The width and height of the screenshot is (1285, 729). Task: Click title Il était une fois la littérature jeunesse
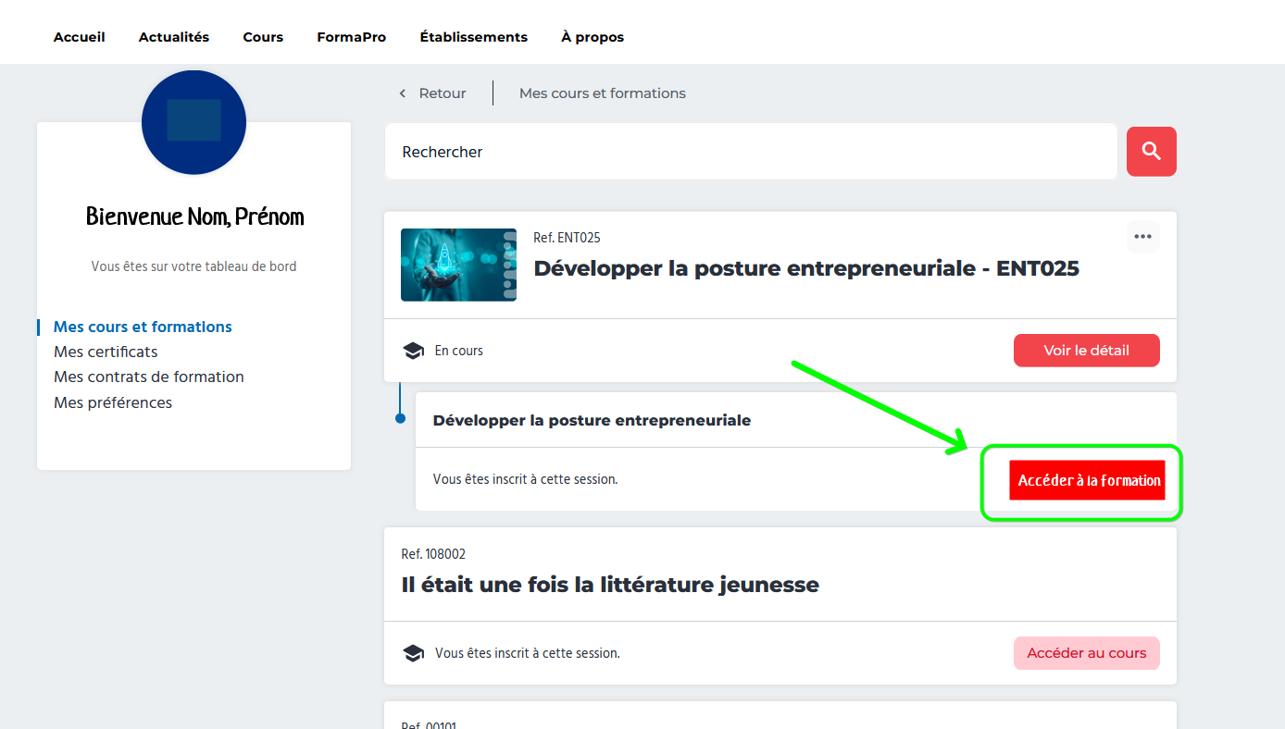coord(610,585)
